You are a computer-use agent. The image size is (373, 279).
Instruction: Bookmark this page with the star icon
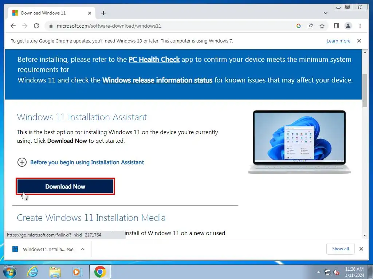[322, 26]
